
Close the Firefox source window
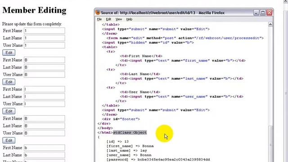tap(269, 13)
